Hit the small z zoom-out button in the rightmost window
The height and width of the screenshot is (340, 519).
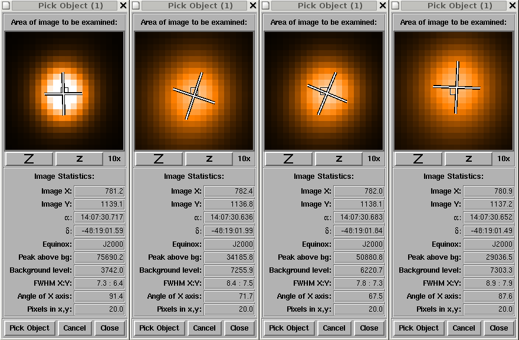pos(468,159)
